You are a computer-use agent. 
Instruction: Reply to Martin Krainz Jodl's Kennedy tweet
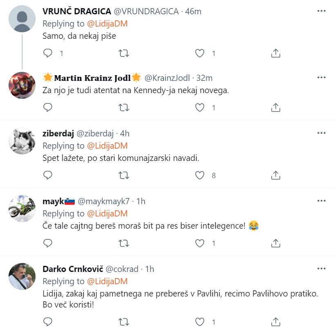click(48, 107)
